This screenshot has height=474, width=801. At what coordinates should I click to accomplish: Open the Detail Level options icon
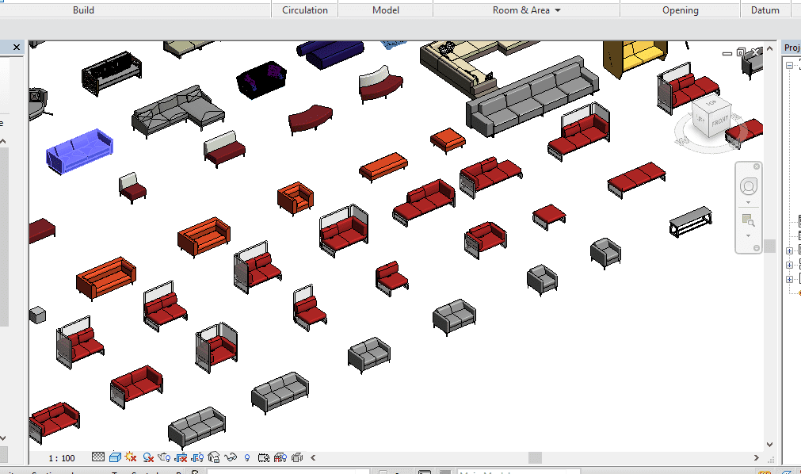(x=98, y=457)
